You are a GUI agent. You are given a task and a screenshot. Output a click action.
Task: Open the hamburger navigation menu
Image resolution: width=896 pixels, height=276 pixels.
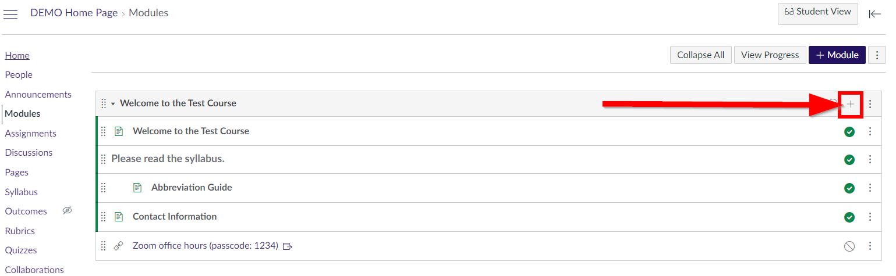point(10,14)
